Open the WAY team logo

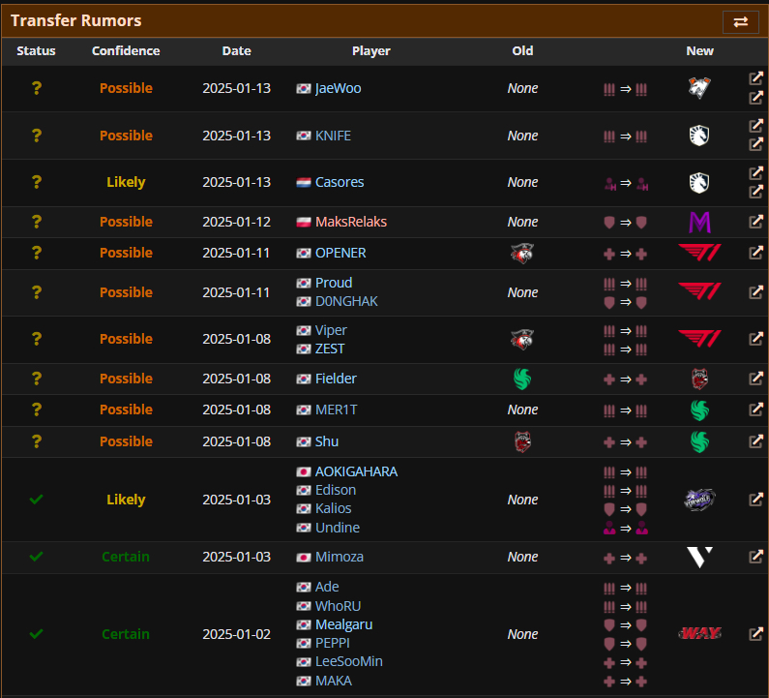pyautogui.click(x=700, y=634)
